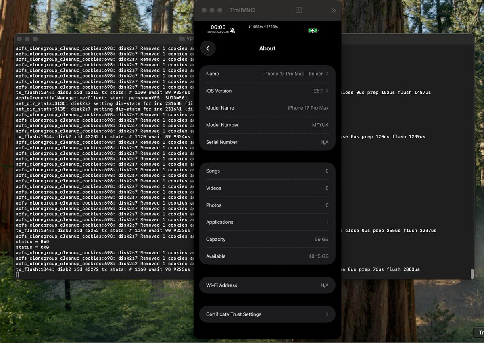Screen dimensions: 484x343
Task: Click the Terminal tx_flush line with xid 43252
Action: coord(104,231)
